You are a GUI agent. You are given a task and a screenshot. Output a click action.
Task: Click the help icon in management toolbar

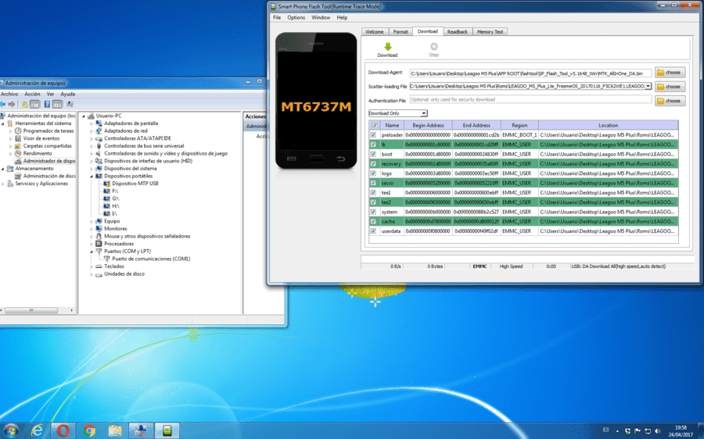coord(47,104)
